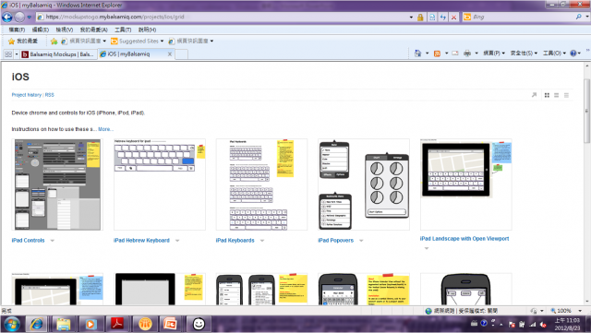Open the iPad Hebrew Keyboard link
Viewport: 591px width, 333px height.
141,241
